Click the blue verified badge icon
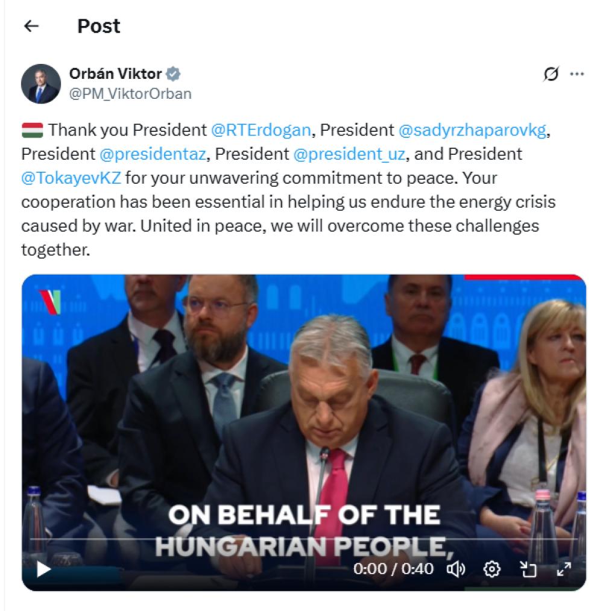Image resolution: width=603 pixels, height=611 pixels. click(173, 74)
